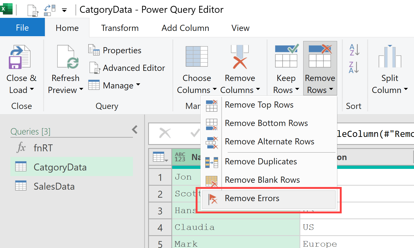Select row number 4 header
414x248 pixels.
click(x=160, y=228)
